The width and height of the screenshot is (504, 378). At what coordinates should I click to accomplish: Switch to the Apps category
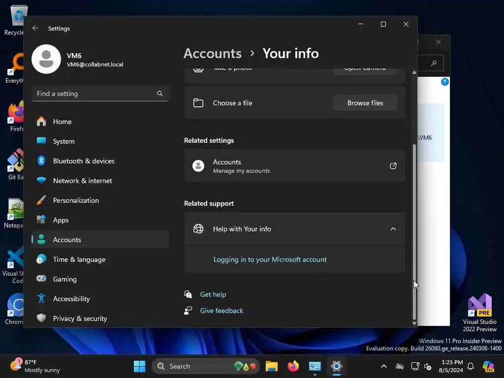click(100, 220)
